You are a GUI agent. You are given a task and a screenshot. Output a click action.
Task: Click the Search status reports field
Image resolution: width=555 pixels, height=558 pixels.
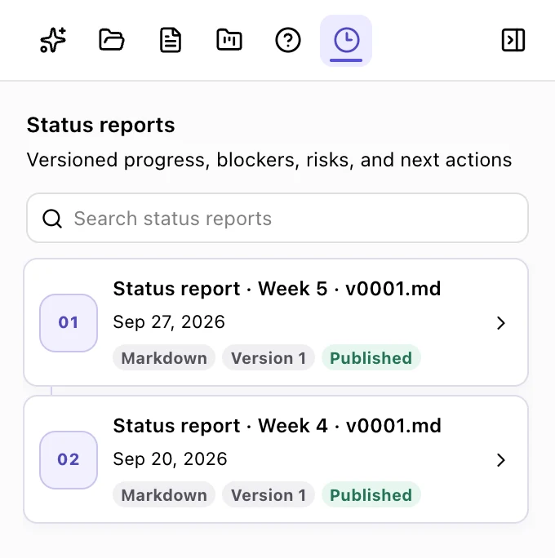coord(277,218)
